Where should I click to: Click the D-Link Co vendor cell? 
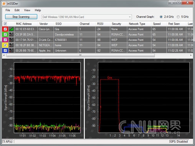point(46,40)
